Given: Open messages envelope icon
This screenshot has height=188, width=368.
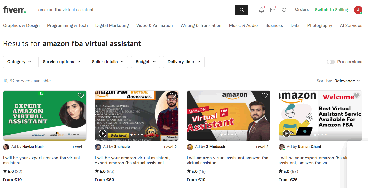Looking at the screenshot, I should pyautogui.click(x=273, y=10).
